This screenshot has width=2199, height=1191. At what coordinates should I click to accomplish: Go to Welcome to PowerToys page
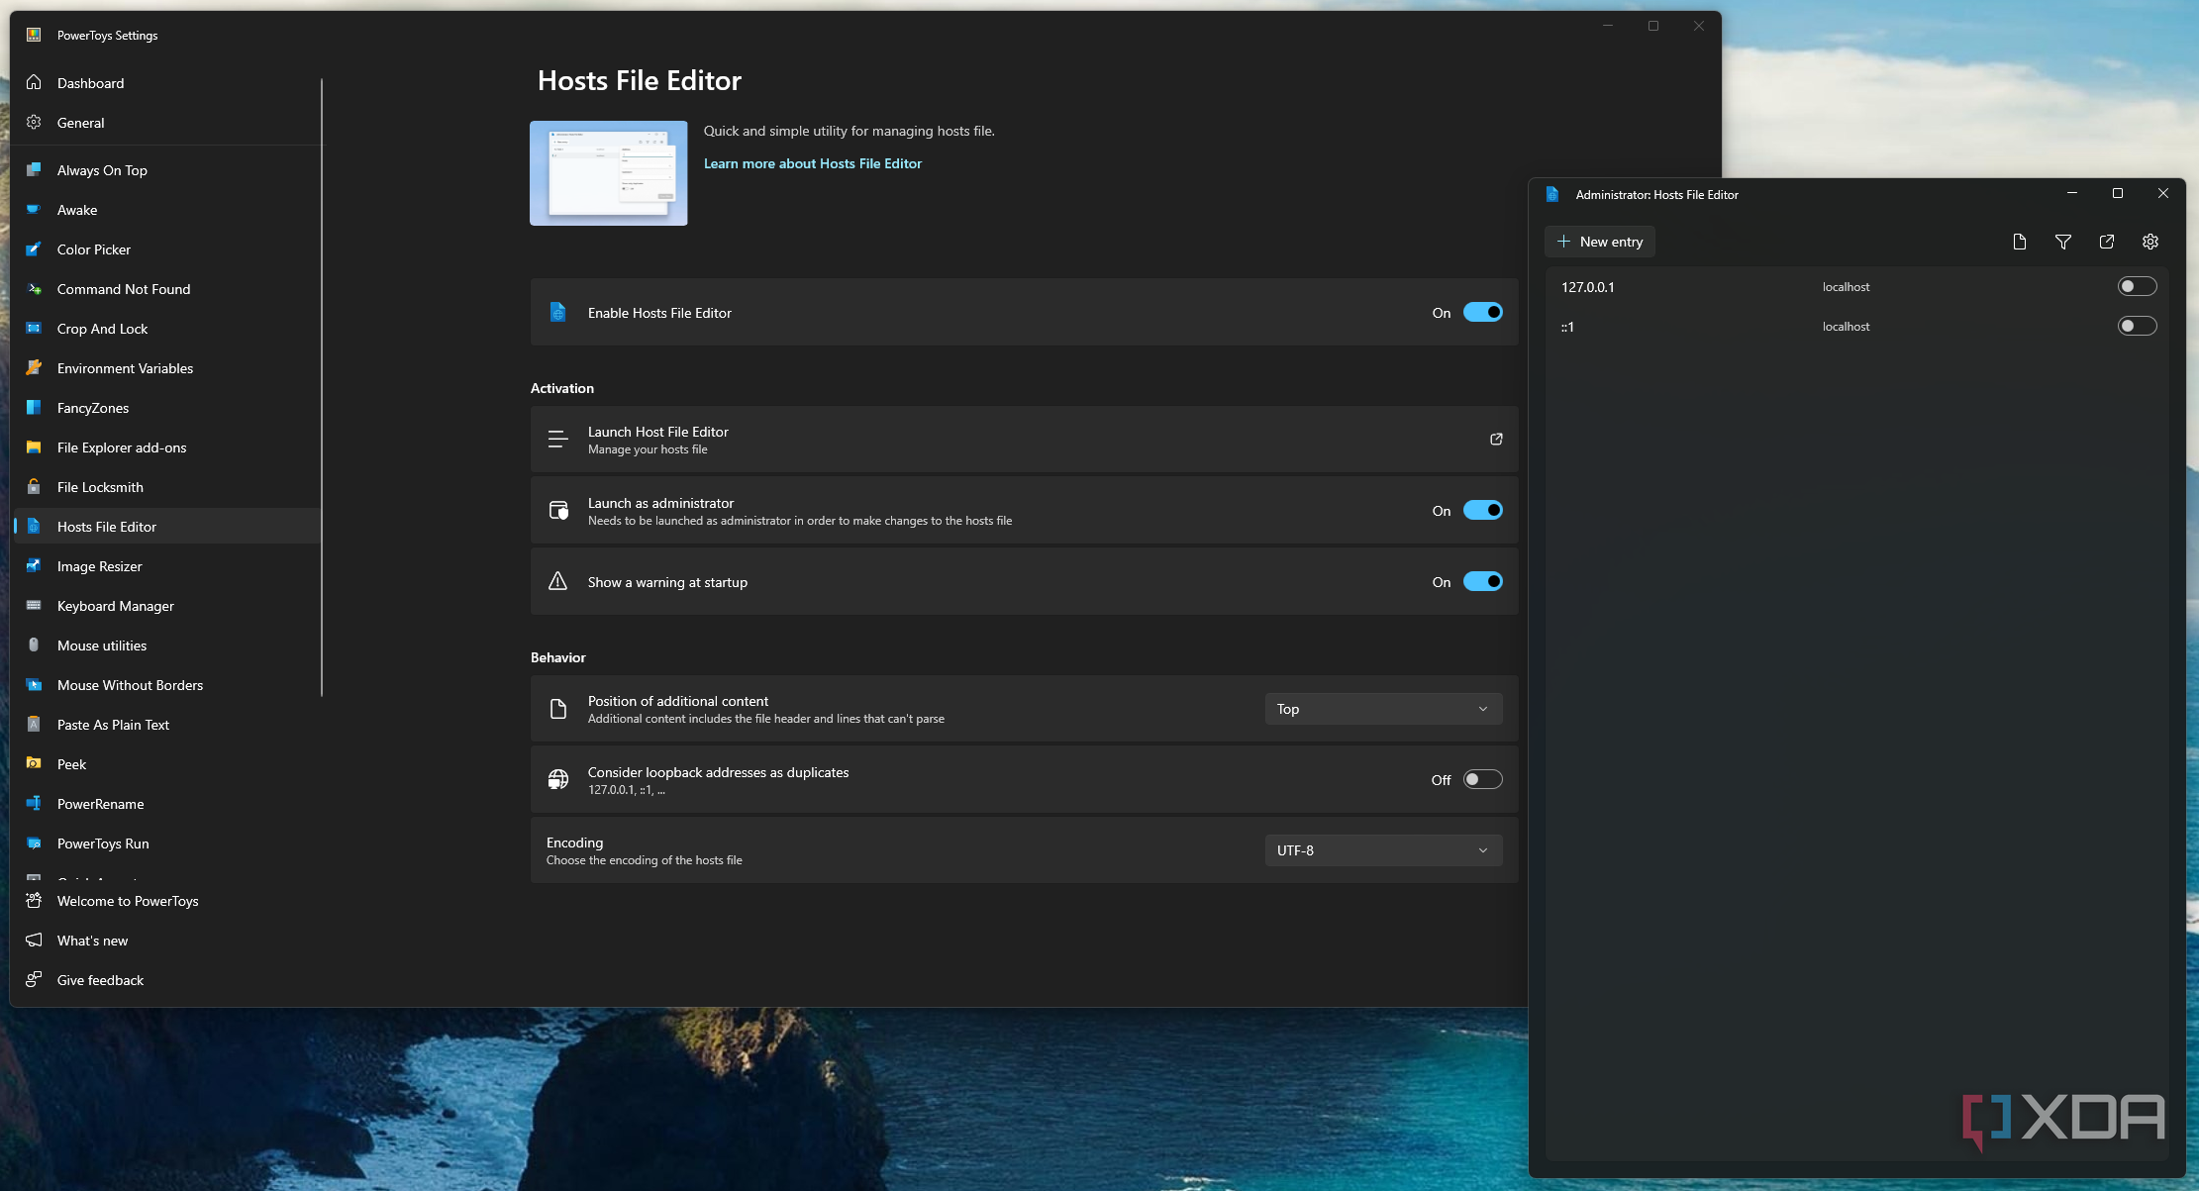tap(167, 901)
